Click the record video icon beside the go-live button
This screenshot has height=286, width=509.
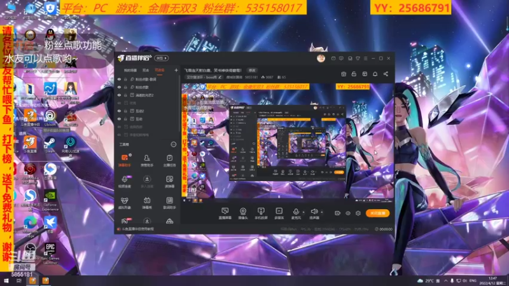pyautogui.click(x=338, y=213)
